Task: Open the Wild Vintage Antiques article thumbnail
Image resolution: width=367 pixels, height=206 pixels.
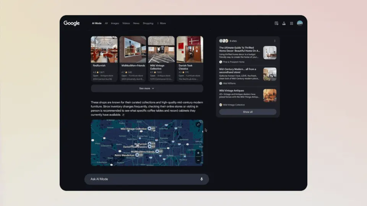Action: [x=270, y=95]
